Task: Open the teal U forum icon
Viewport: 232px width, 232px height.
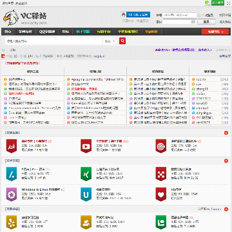Action: [86, 194]
